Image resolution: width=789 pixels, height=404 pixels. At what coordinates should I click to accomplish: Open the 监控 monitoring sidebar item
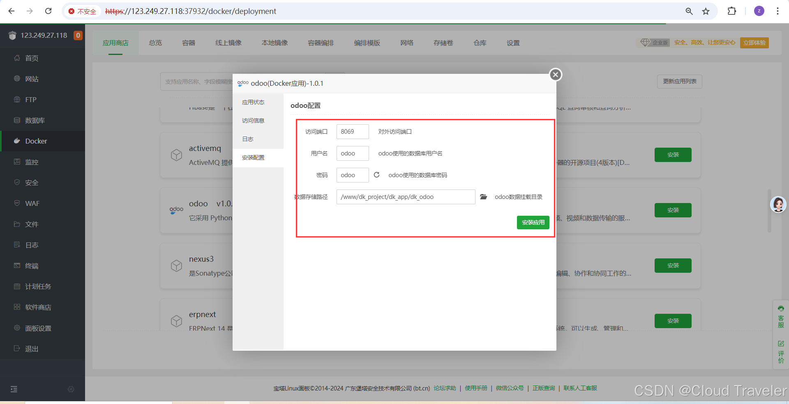pyautogui.click(x=42, y=162)
